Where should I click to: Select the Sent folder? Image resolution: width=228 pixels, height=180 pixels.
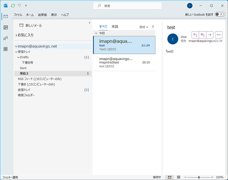tap(53, 68)
